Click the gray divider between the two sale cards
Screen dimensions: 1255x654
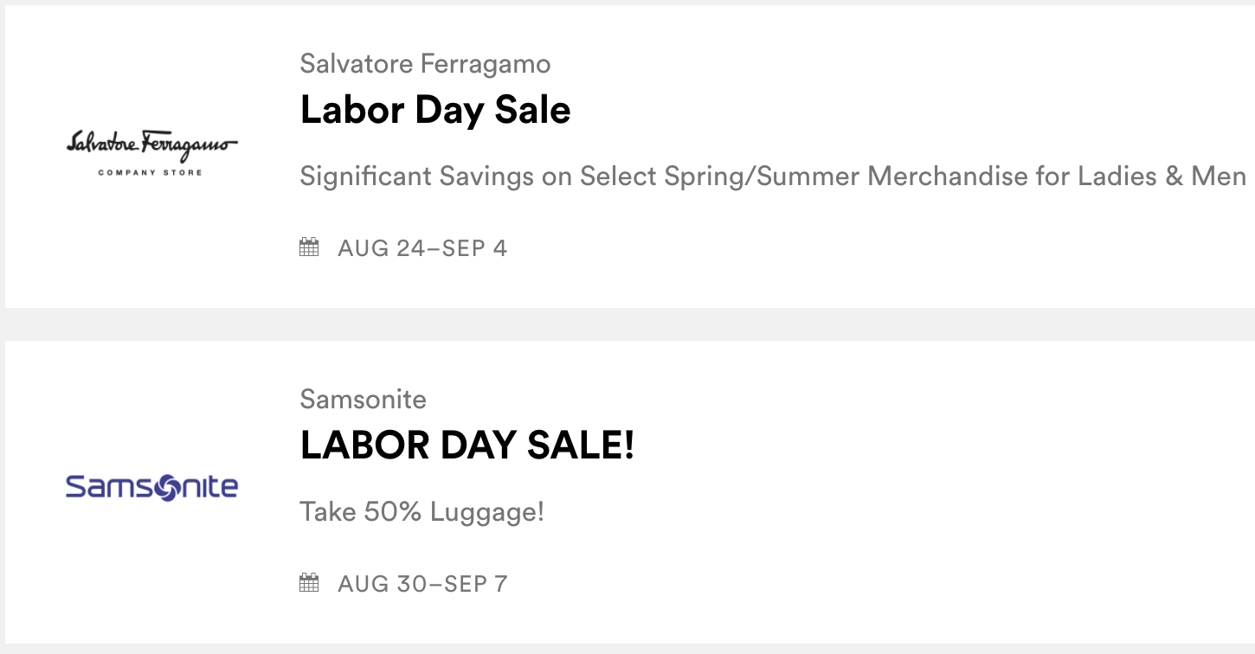click(x=627, y=324)
